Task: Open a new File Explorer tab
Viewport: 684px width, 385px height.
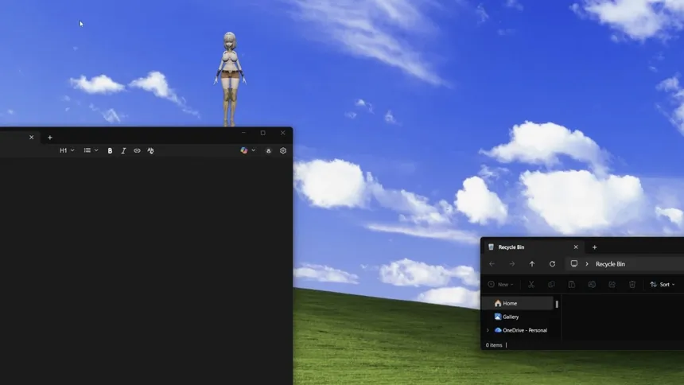Action: click(x=594, y=247)
